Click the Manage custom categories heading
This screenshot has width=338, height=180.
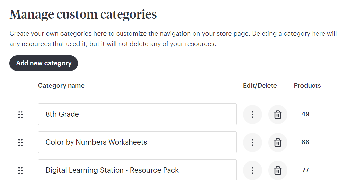pyautogui.click(x=83, y=15)
